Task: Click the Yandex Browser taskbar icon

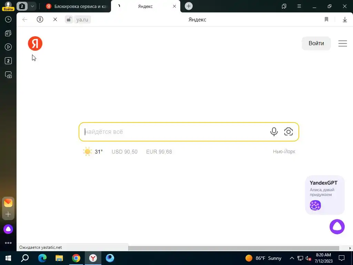Action: [x=93, y=258]
